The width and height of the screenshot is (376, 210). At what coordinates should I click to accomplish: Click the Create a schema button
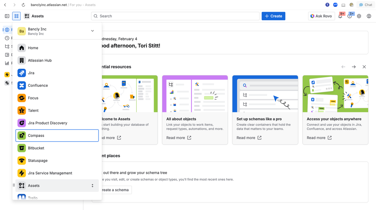coord(116,190)
